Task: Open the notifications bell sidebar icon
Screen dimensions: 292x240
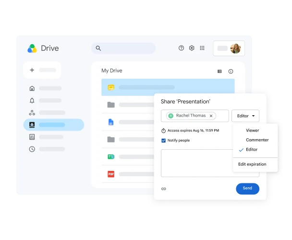Action: [x=32, y=100]
